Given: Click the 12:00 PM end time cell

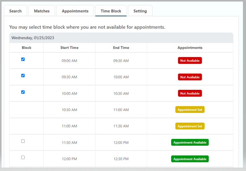Looking at the screenshot, I should (x=121, y=143).
